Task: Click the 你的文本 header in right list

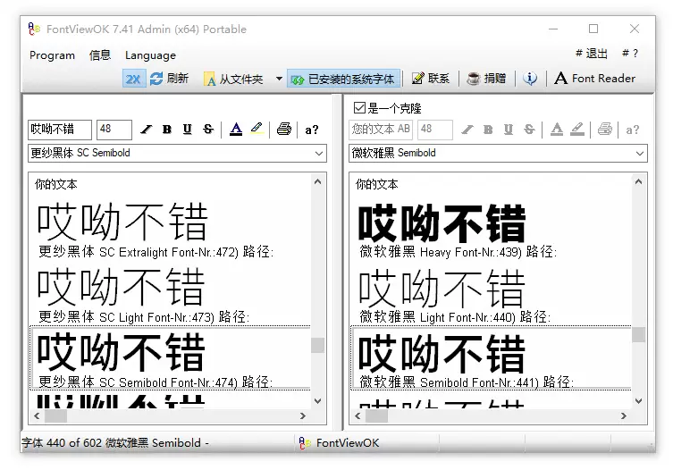Action: coord(377,185)
